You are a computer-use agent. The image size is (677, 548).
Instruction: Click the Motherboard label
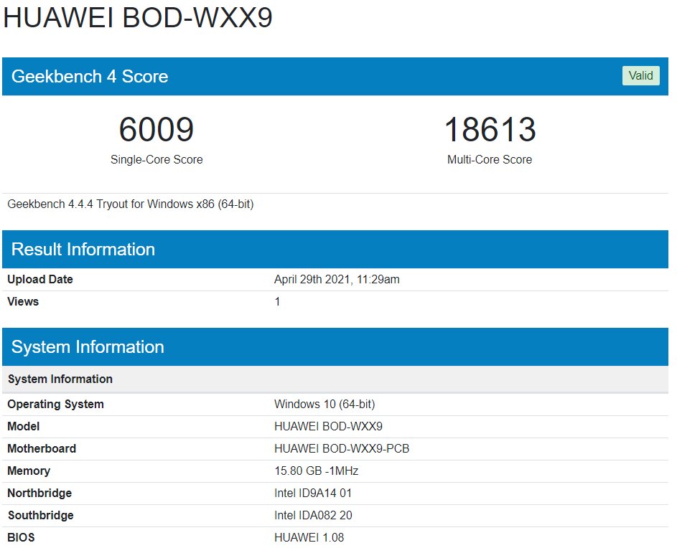click(42, 449)
